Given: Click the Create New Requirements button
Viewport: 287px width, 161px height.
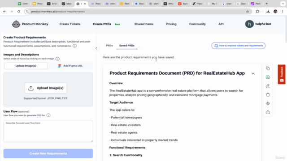Looking at the screenshot, I should coord(48,153).
